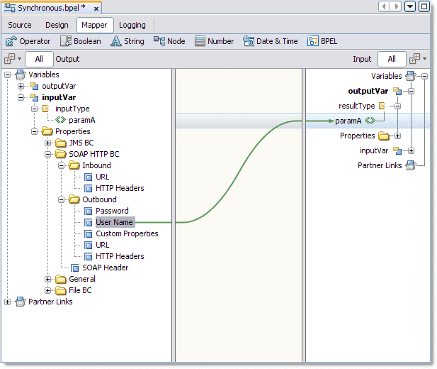Select Outbound URL tree item
Screen dimensions: 437x369
[102, 245]
